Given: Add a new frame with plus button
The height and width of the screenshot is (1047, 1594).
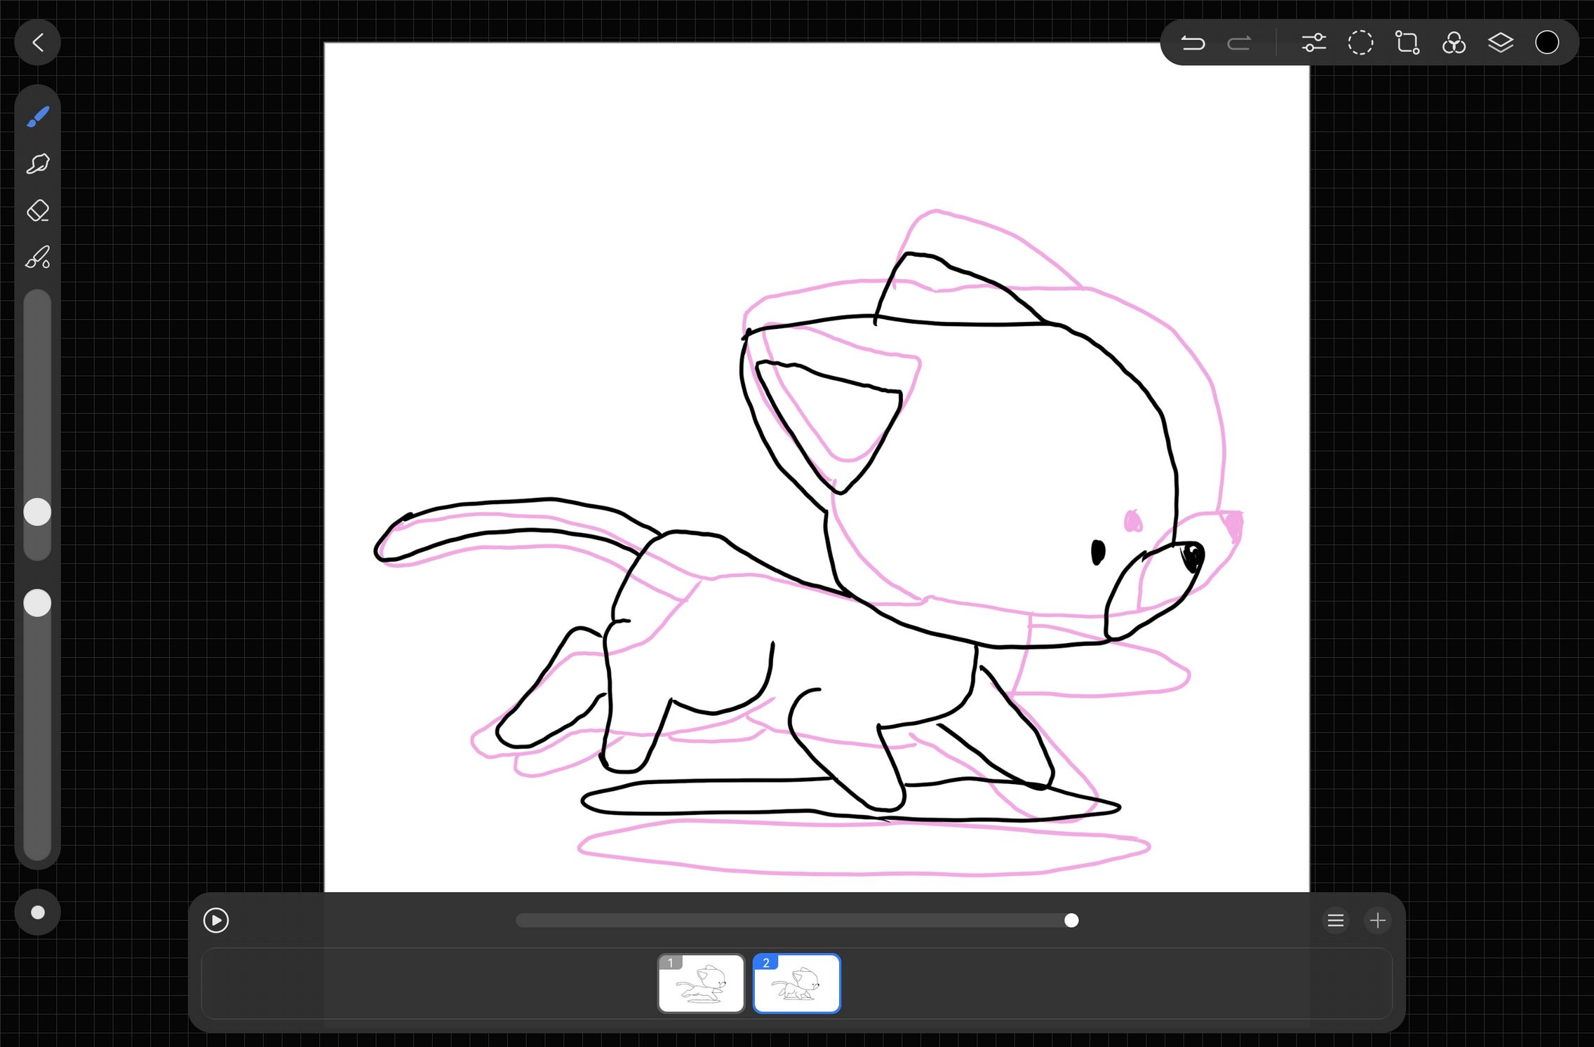Looking at the screenshot, I should click(1378, 920).
